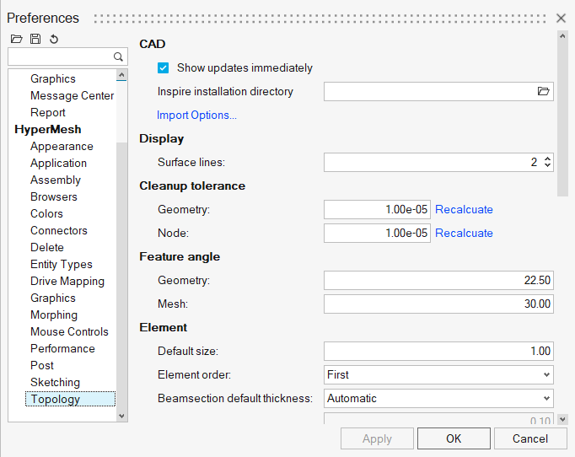Image resolution: width=575 pixels, height=457 pixels.
Task: Confirm with the OK button
Action: pos(454,438)
